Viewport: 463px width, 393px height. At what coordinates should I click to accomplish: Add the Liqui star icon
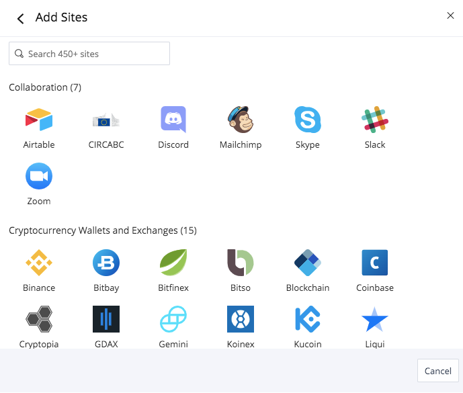(x=375, y=319)
